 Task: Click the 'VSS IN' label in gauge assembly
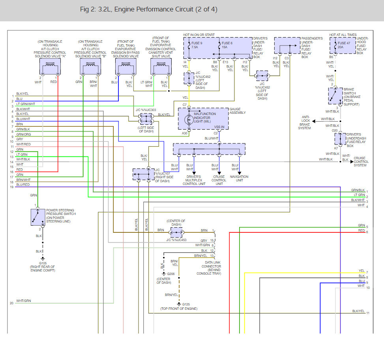click(x=219, y=127)
